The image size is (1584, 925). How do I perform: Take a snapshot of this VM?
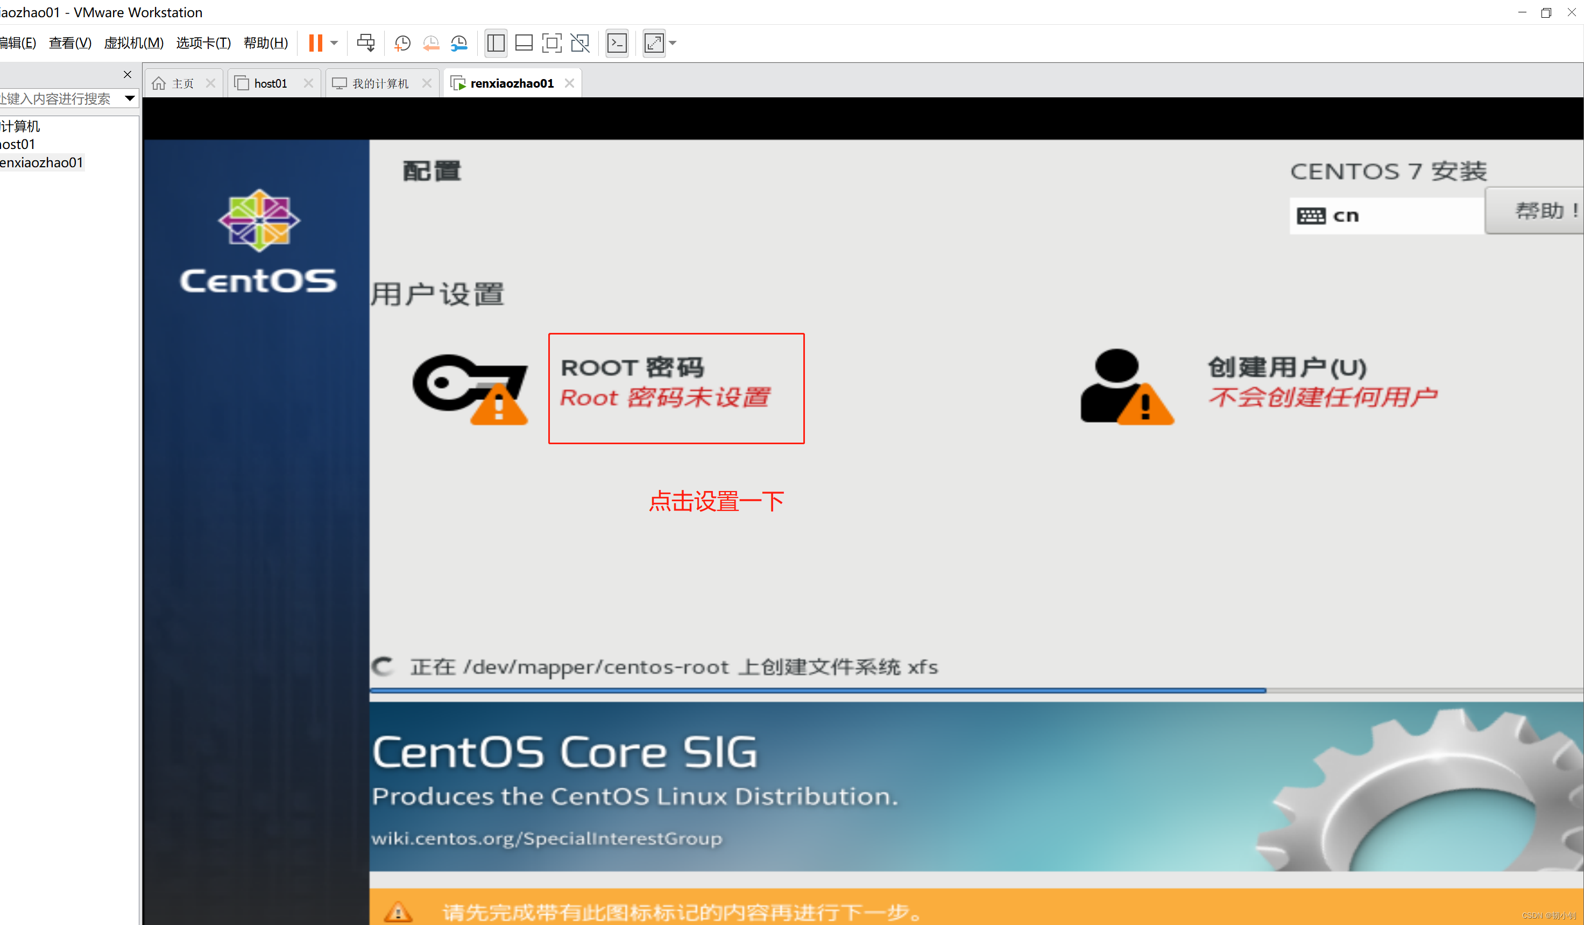(402, 42)
